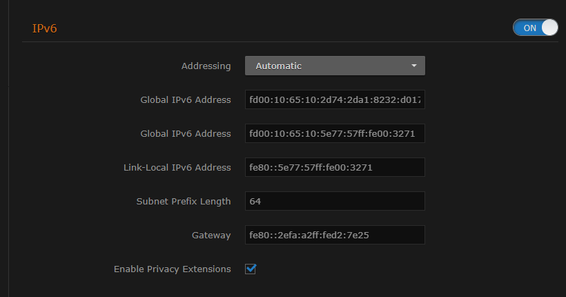Click the caret arrow in the Addressing dropdown
Image resolution: width=566 pixels, height=297 pixels.
[414, 66]
